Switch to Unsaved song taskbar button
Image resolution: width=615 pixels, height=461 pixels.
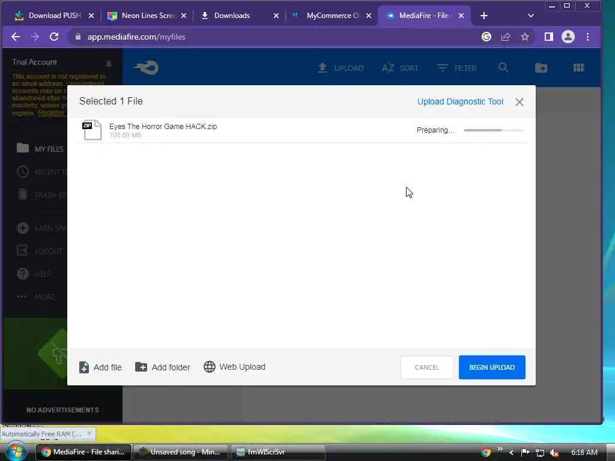tap(180, 452)
